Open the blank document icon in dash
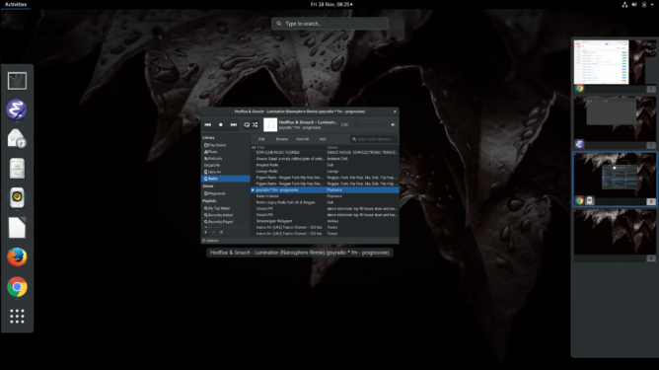The width and height of the screenshot is (659, 370). (17, 228)
